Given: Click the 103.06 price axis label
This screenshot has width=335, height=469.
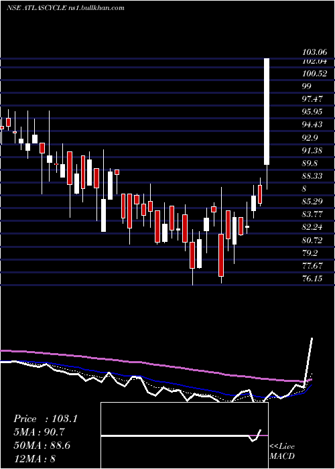Looking at the screenshot, I should [x=315, y=52].
